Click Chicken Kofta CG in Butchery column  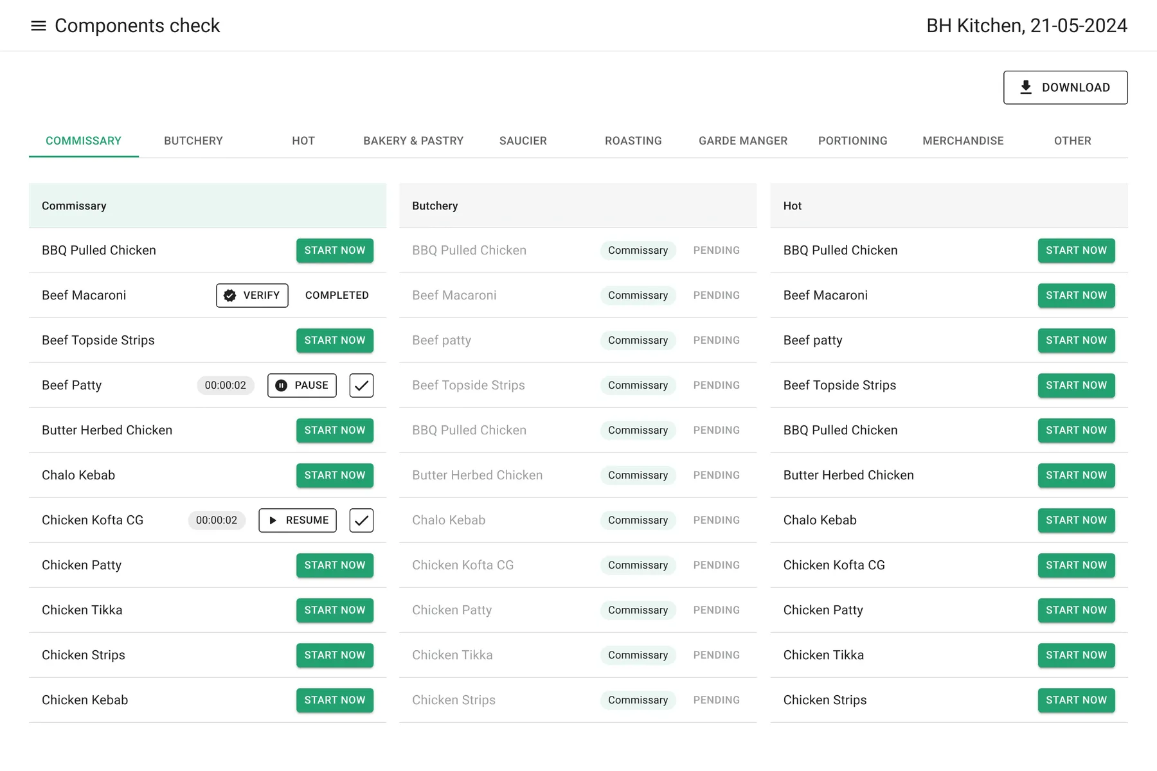[x=463, y=565]
